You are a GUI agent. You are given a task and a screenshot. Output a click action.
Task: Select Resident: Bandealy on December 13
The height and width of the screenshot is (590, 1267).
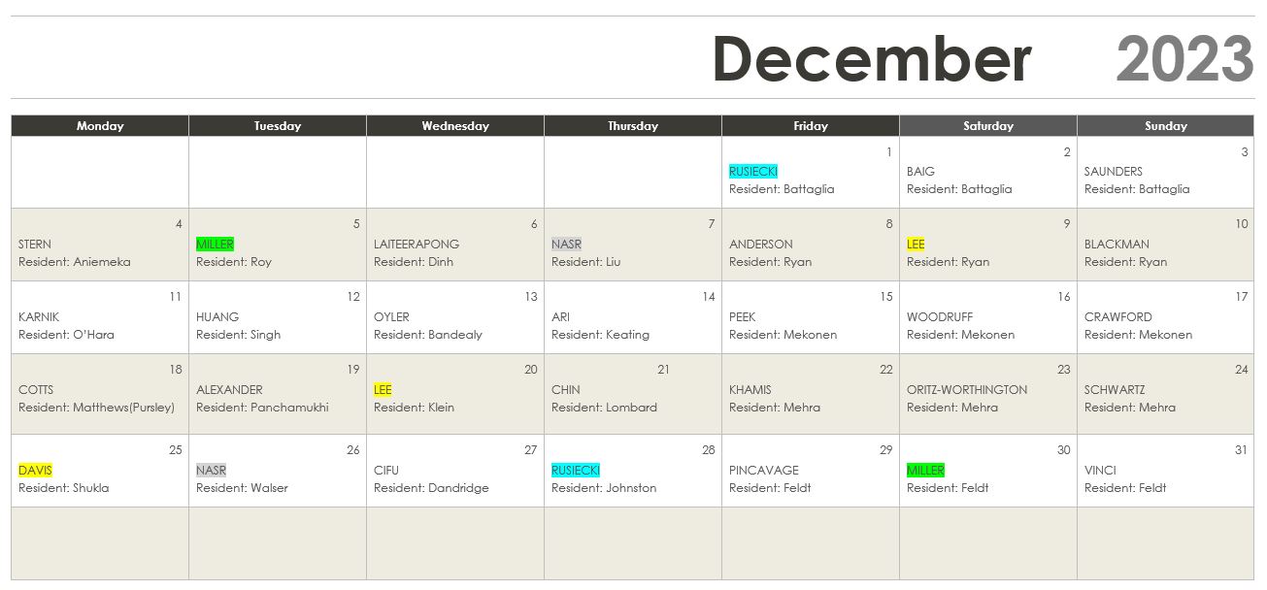click(428, 335)
